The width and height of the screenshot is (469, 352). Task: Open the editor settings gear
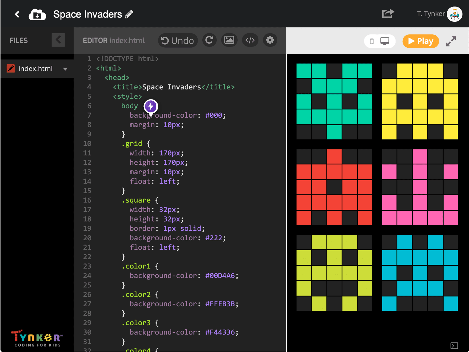[270, 40]
